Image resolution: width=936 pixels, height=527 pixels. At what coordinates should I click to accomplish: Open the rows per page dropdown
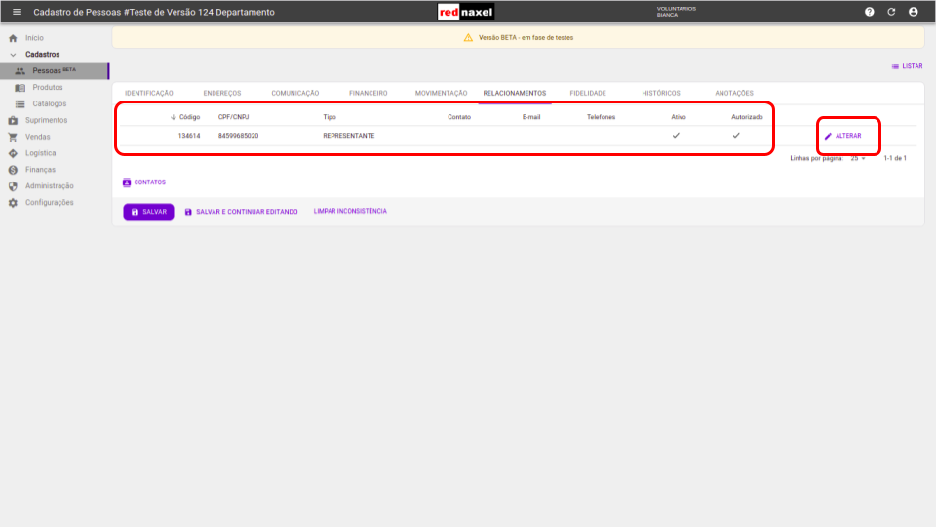(x=858, y=158)
